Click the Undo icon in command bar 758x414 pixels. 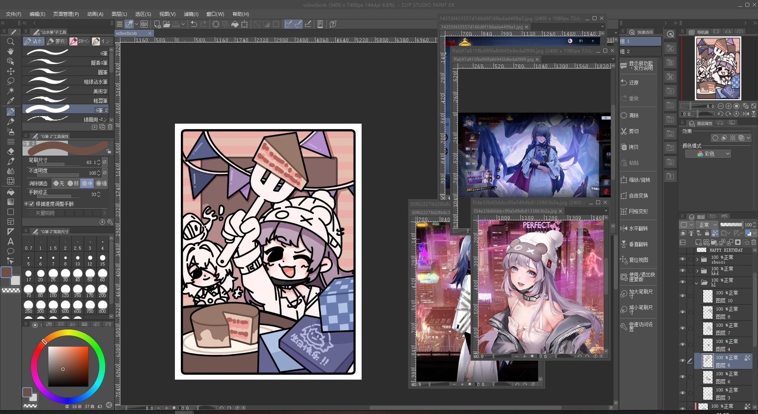(193, 24)
